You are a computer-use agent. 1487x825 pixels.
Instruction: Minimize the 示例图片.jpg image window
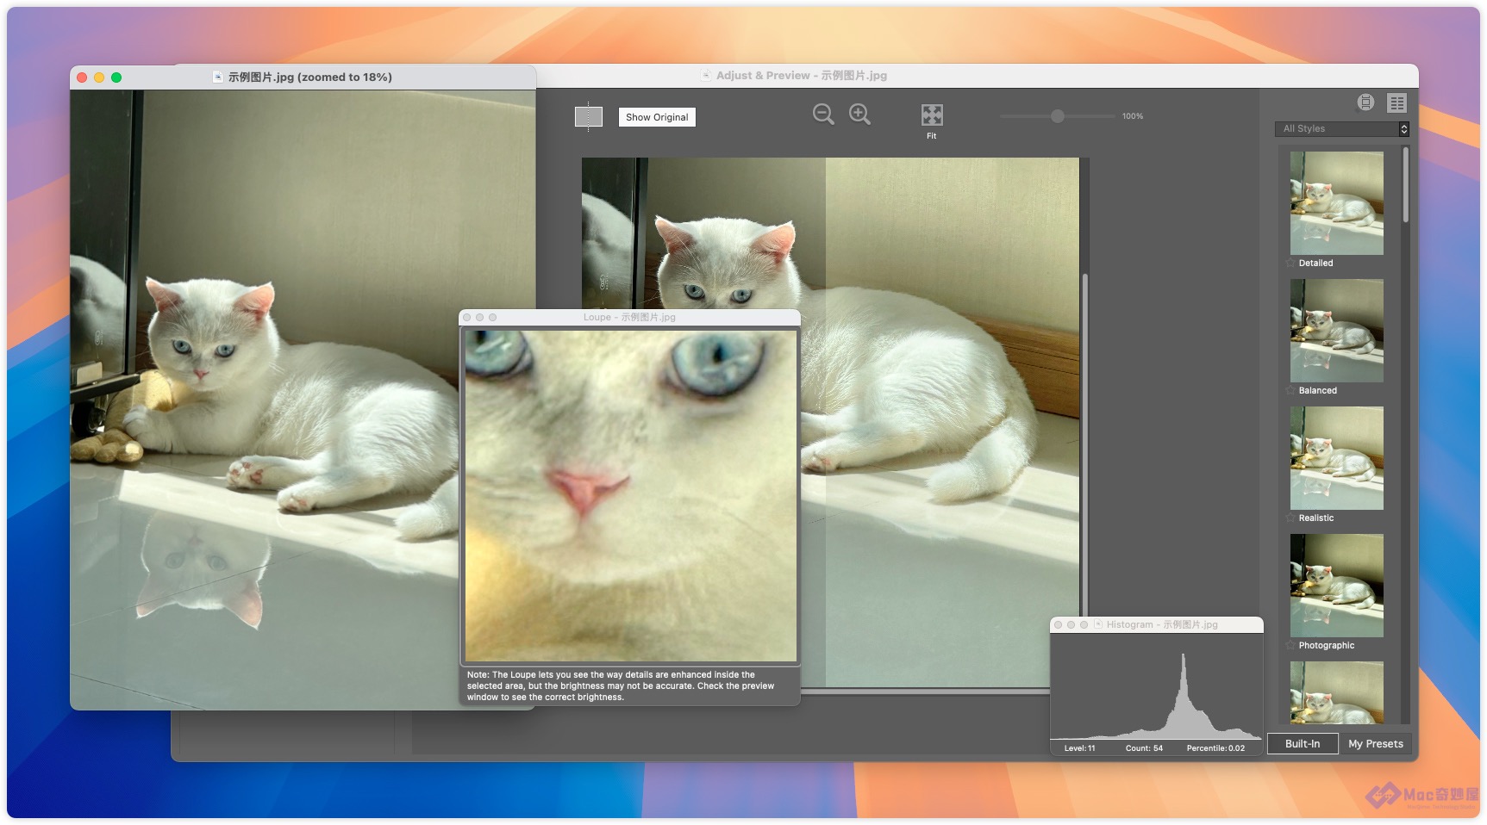tap(99, 78)
